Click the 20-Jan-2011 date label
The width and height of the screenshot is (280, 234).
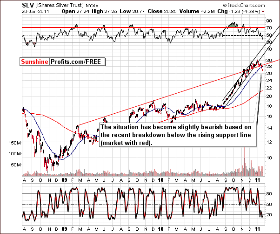[35, 12]
